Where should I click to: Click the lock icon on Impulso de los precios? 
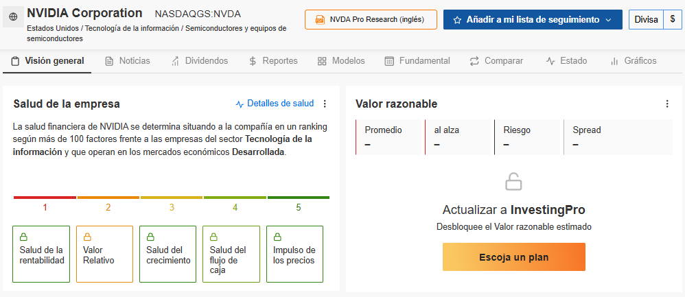[277, 237]
